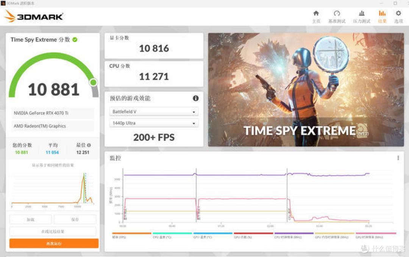The width and height of the screenshot is (409, 257).
Task: Open the 1440p Ultra resolution dropdown
Action: tap(154, 123)
